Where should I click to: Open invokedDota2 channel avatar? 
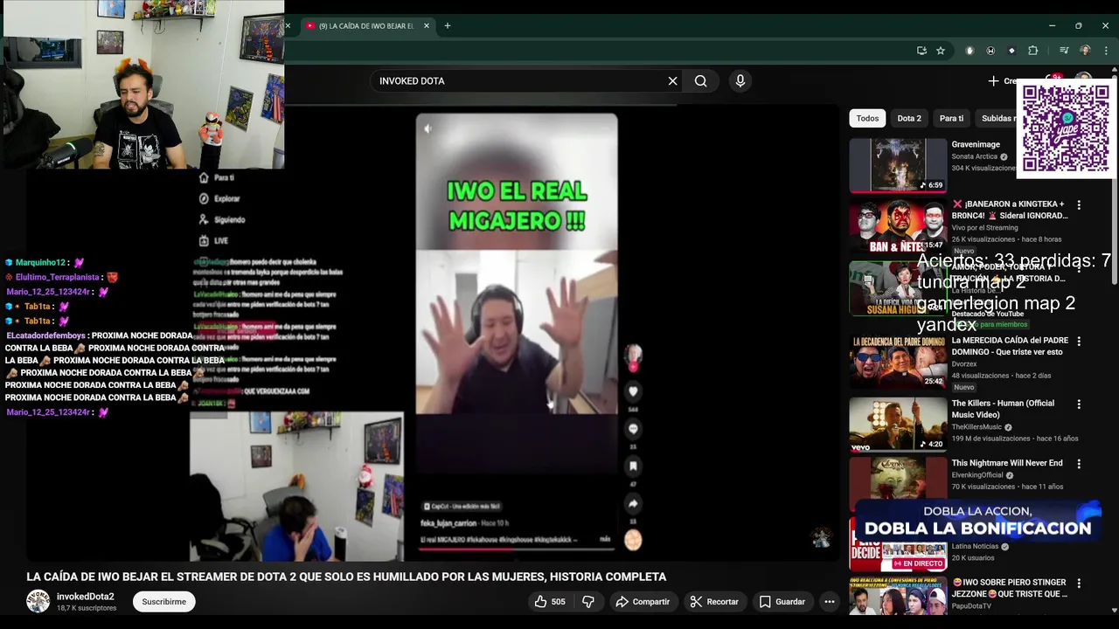pos(38,601)
